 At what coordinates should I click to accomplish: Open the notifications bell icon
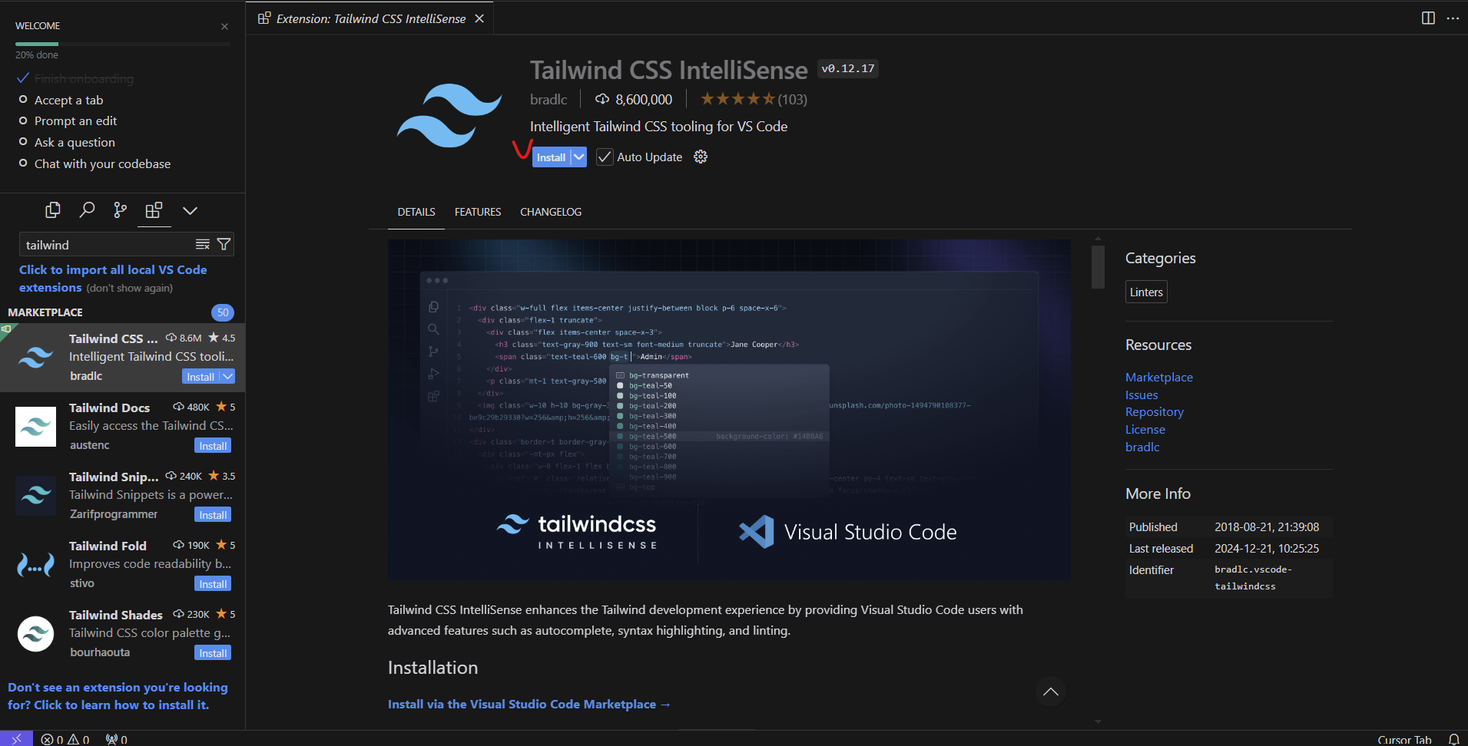[x=1453, y=739]
